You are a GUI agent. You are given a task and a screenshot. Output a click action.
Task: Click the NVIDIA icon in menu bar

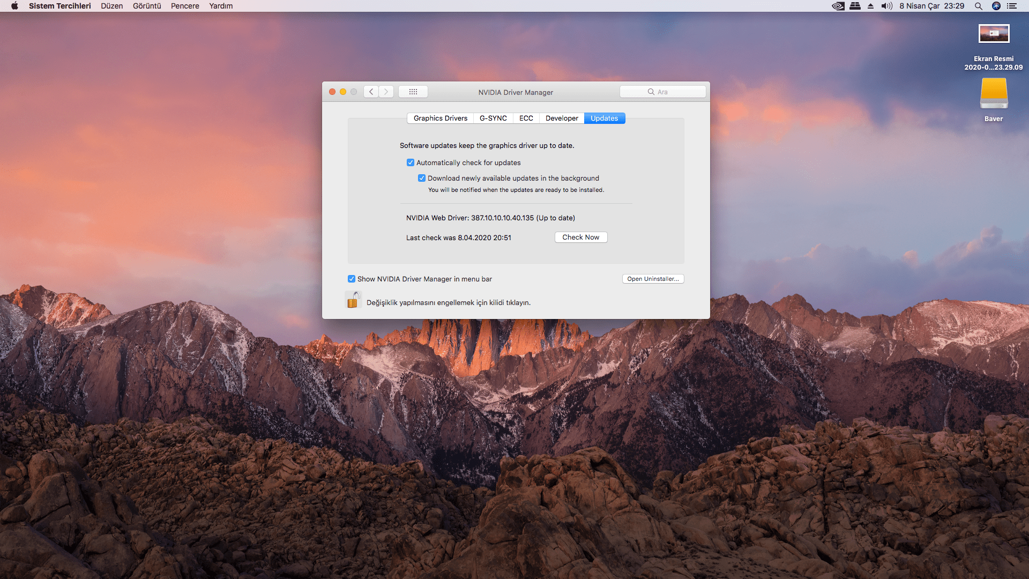838,6
